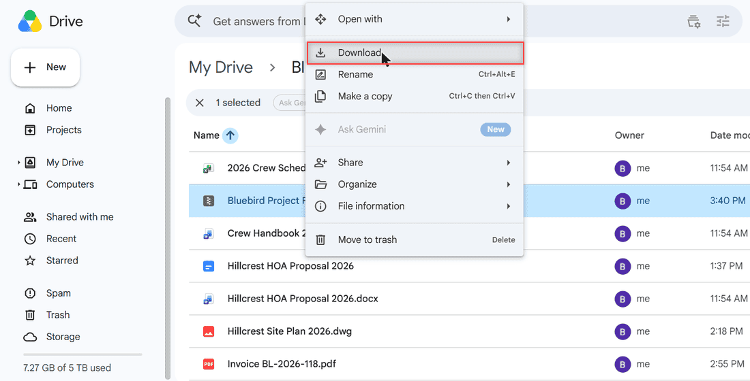Click the Make a copy icon
The height and width of the screenshot is (381, 750).
click(x=320, y=97)
